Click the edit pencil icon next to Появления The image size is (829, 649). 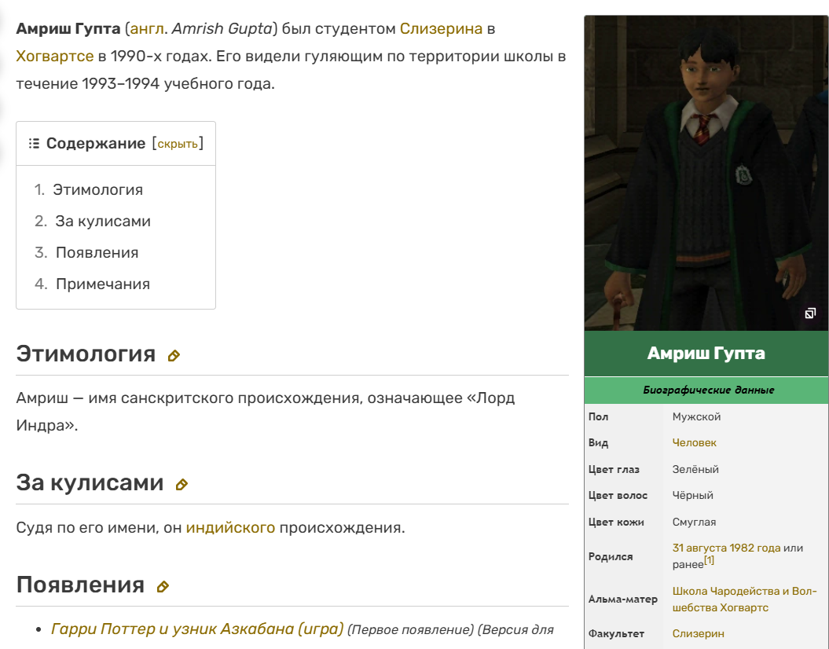163,586
